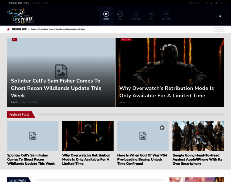The width and height of the screenshot is (231, 182).
Task: Click the Game Storm logo
Action: coord(21,16)
